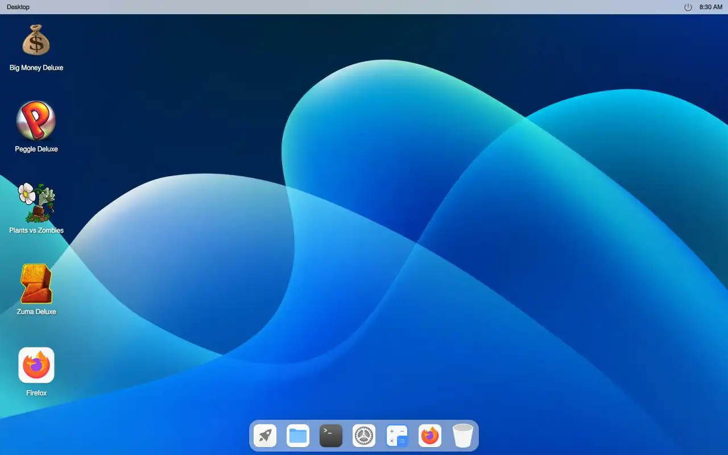Click the power icon in the top bar

688,7
